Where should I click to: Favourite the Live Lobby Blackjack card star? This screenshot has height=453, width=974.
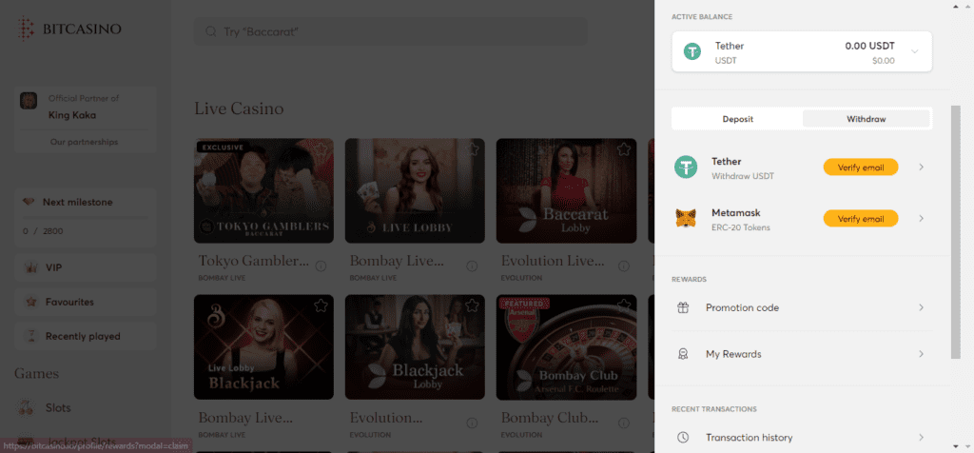(x=321, y=305)
